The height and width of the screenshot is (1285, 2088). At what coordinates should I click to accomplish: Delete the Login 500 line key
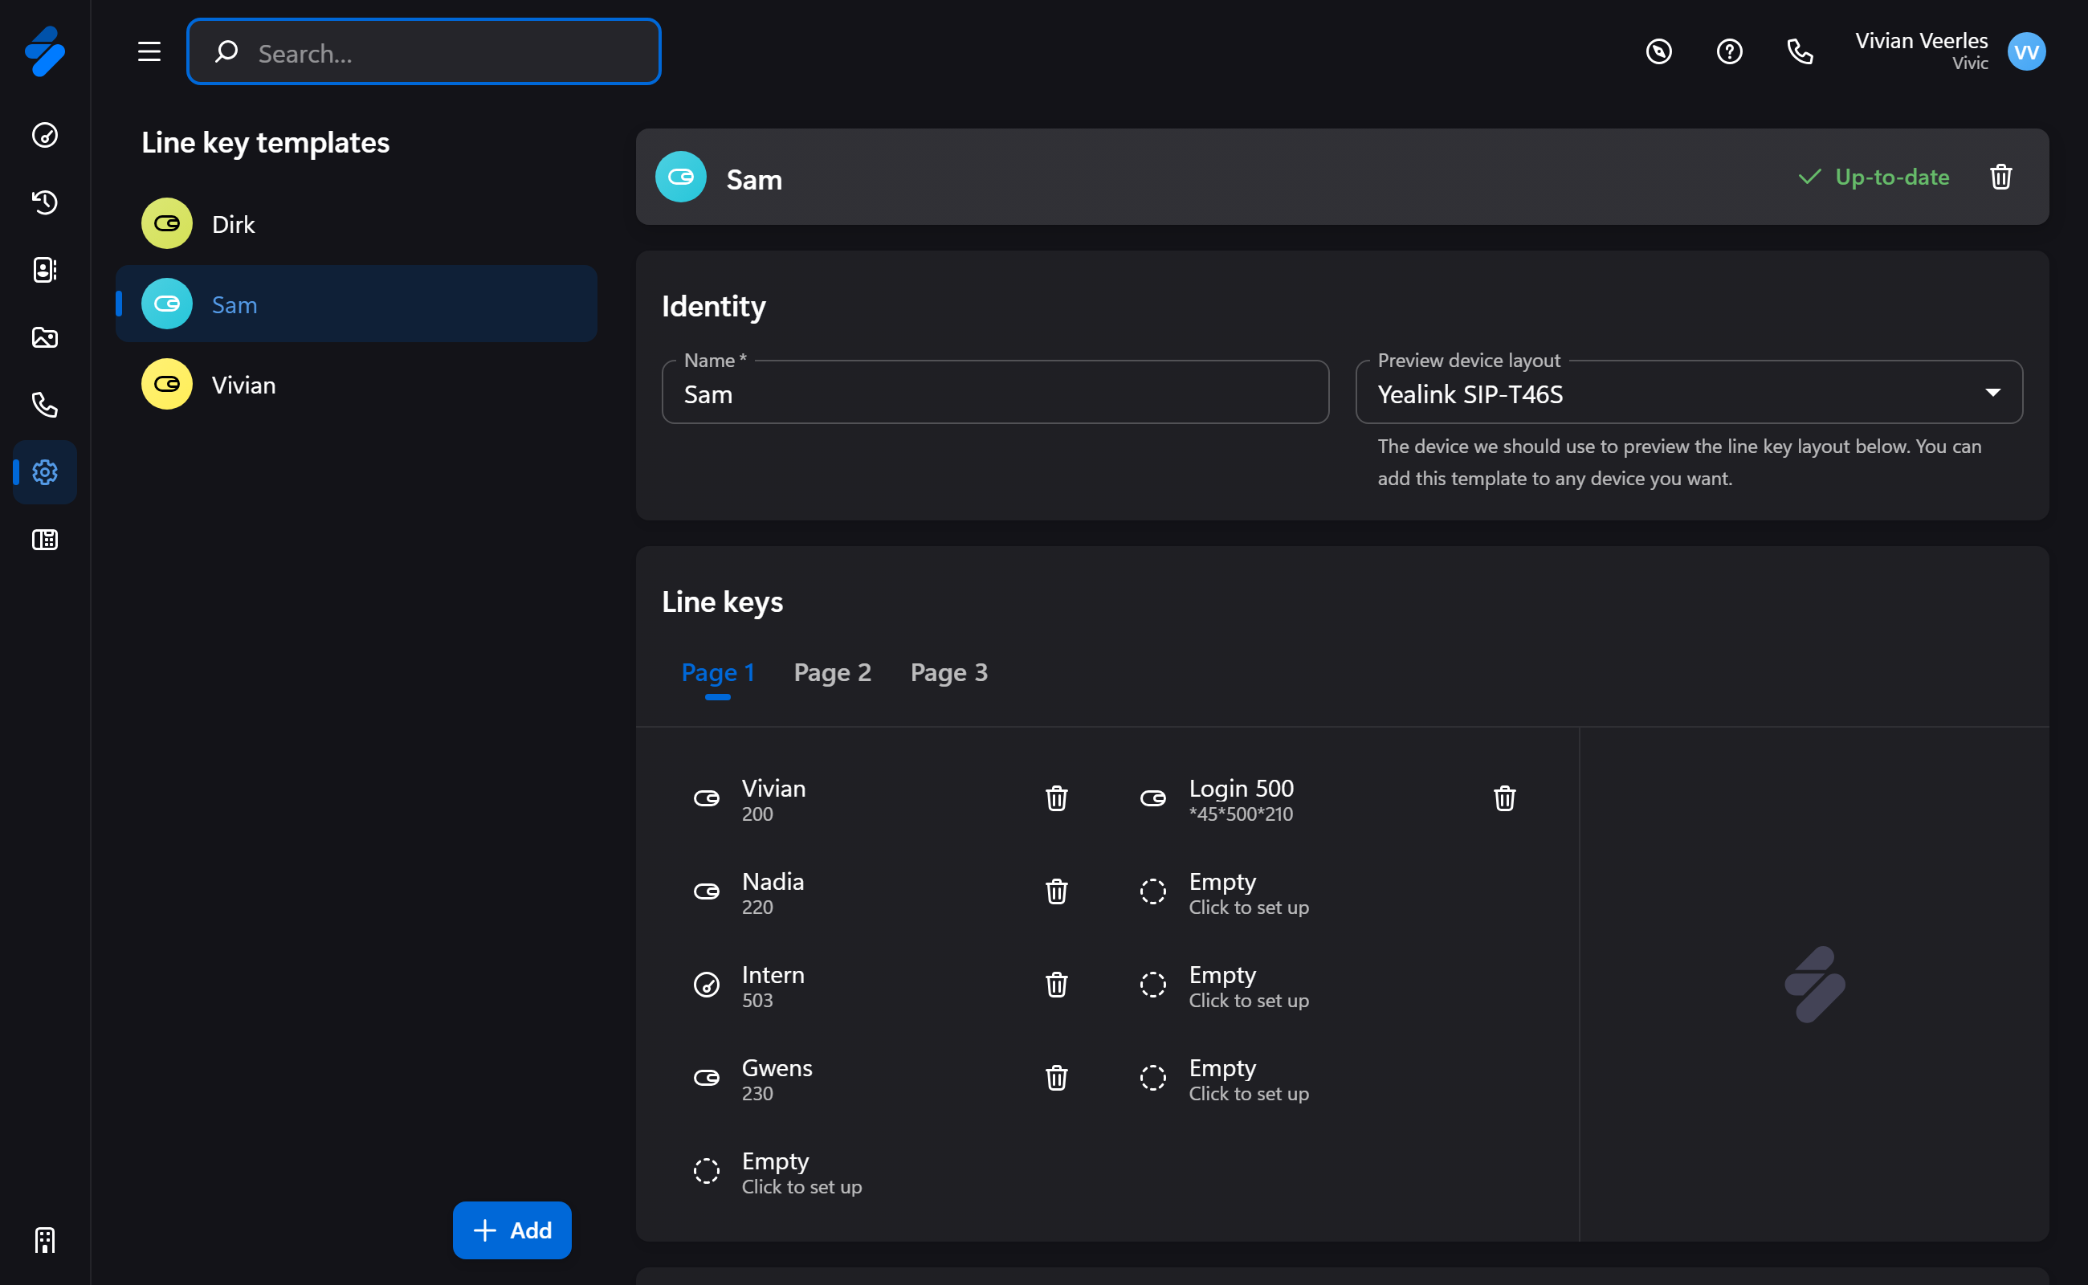[x=1504, y=798]
